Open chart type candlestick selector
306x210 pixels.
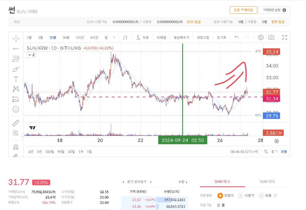click(x=125, y=37)
